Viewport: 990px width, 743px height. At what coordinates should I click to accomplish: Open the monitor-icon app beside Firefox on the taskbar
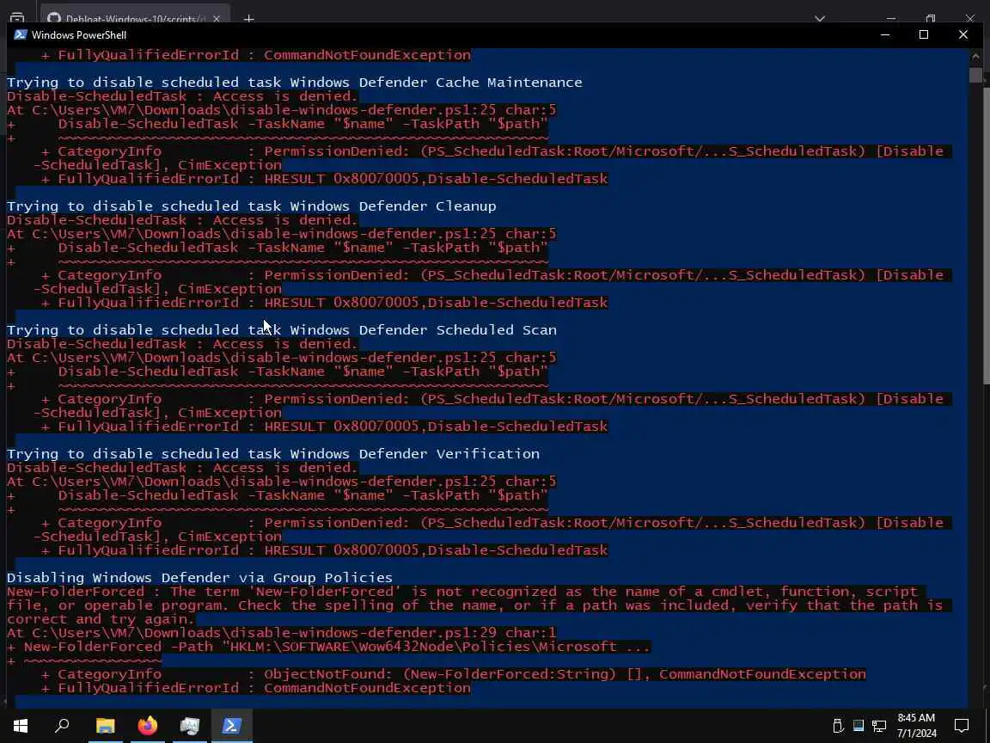(189, 726)
